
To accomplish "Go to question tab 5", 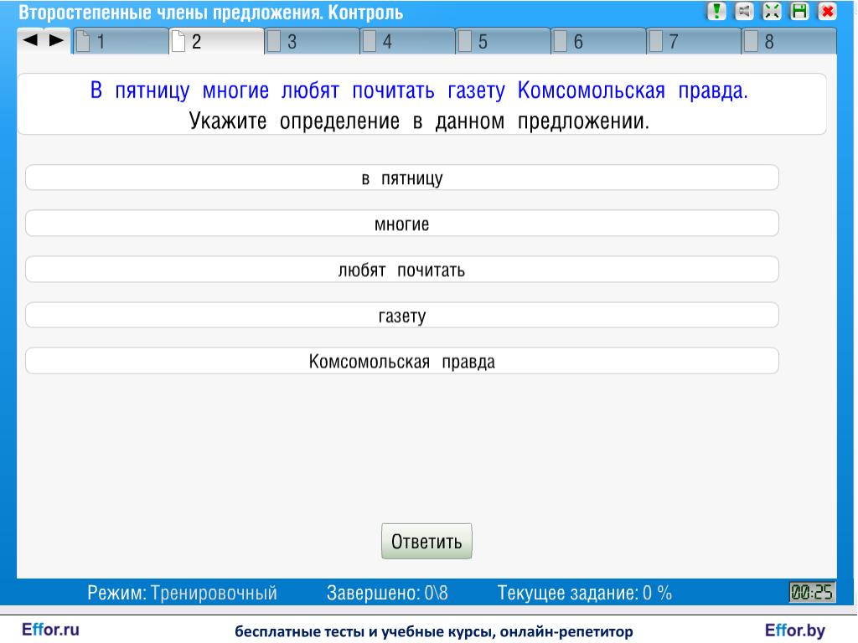I will coord(503,41).
